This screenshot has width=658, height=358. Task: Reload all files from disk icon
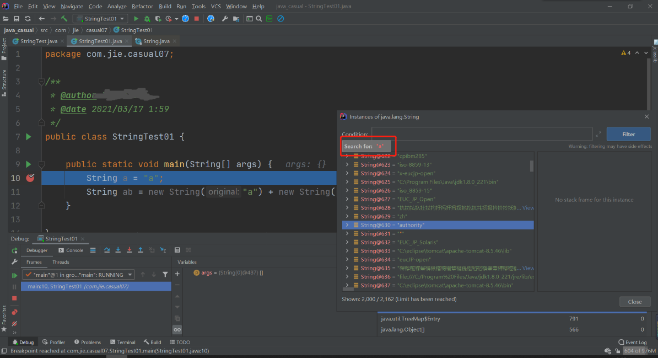[28, 19]
